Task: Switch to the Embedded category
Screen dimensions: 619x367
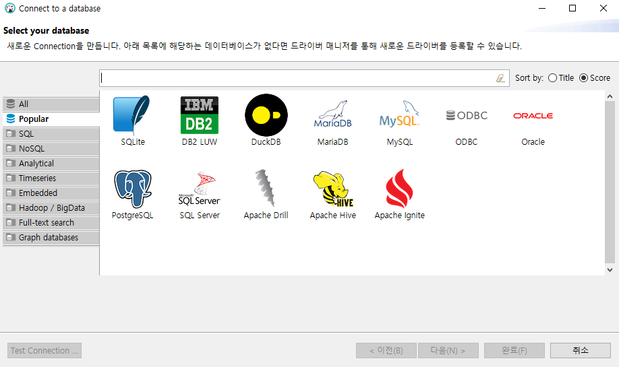Action: [51, 193]
